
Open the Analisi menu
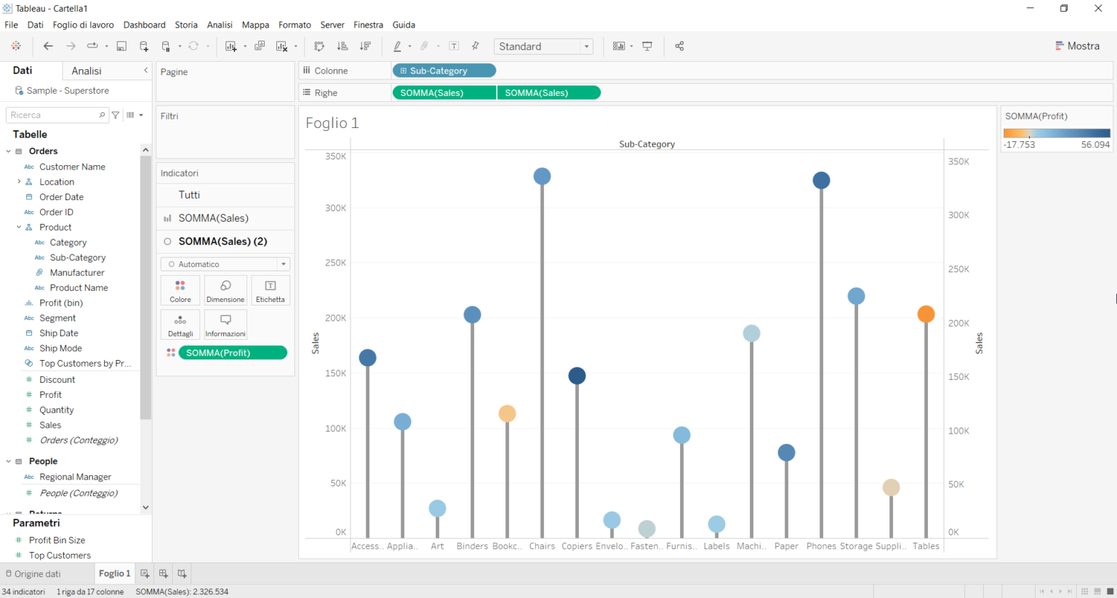point(219,24)
